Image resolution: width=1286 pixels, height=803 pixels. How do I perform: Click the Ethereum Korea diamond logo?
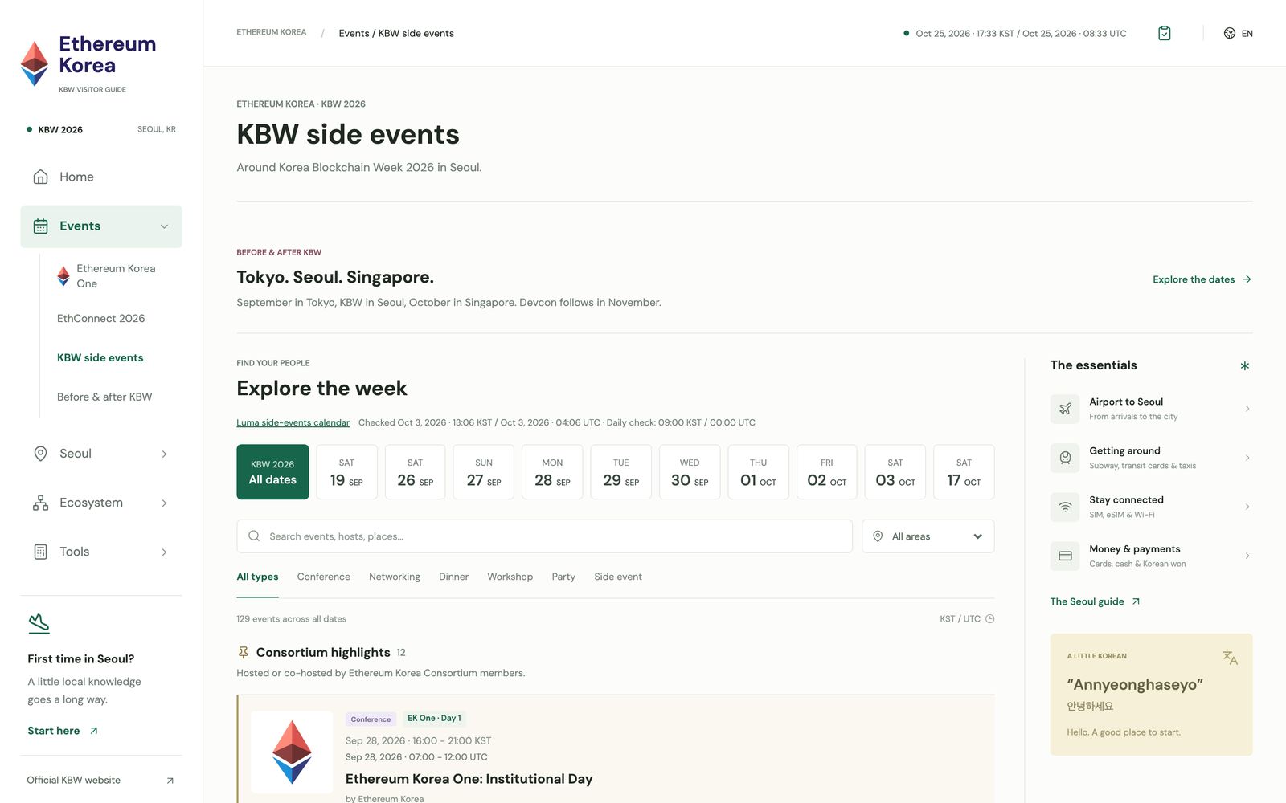pos(34,63)
